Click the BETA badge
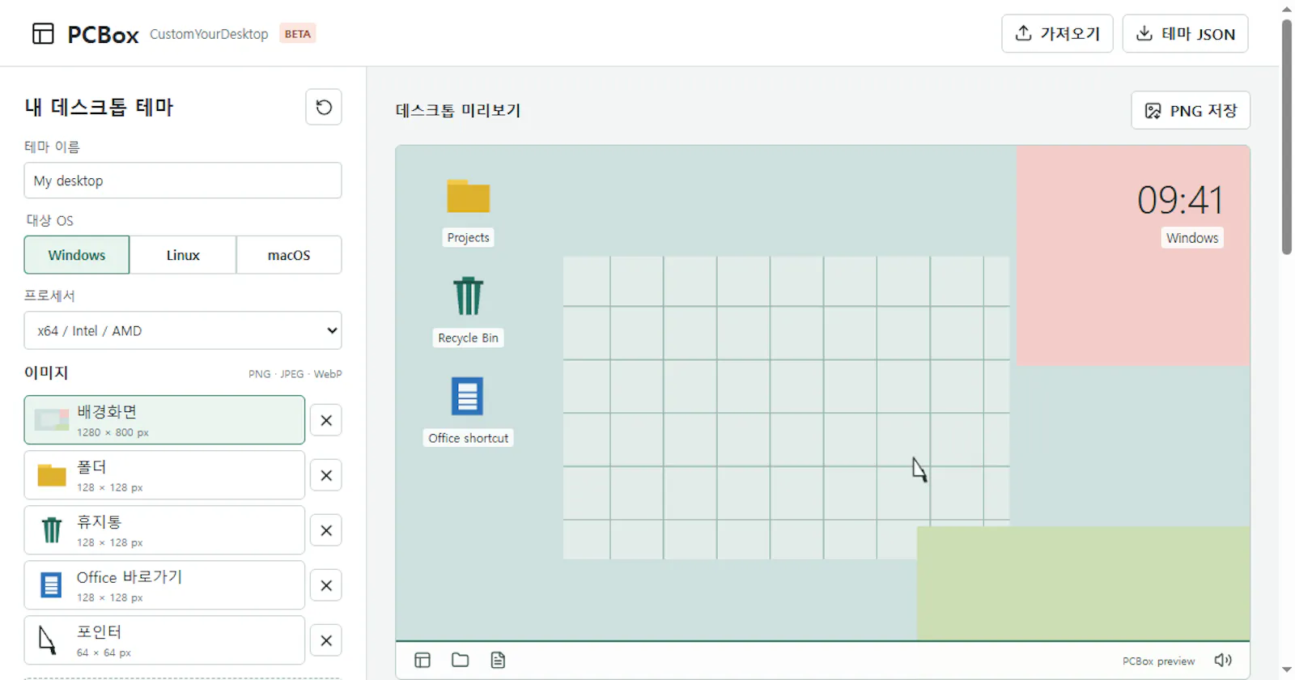This screenshot has height=680, width=1295. [298, 33]
